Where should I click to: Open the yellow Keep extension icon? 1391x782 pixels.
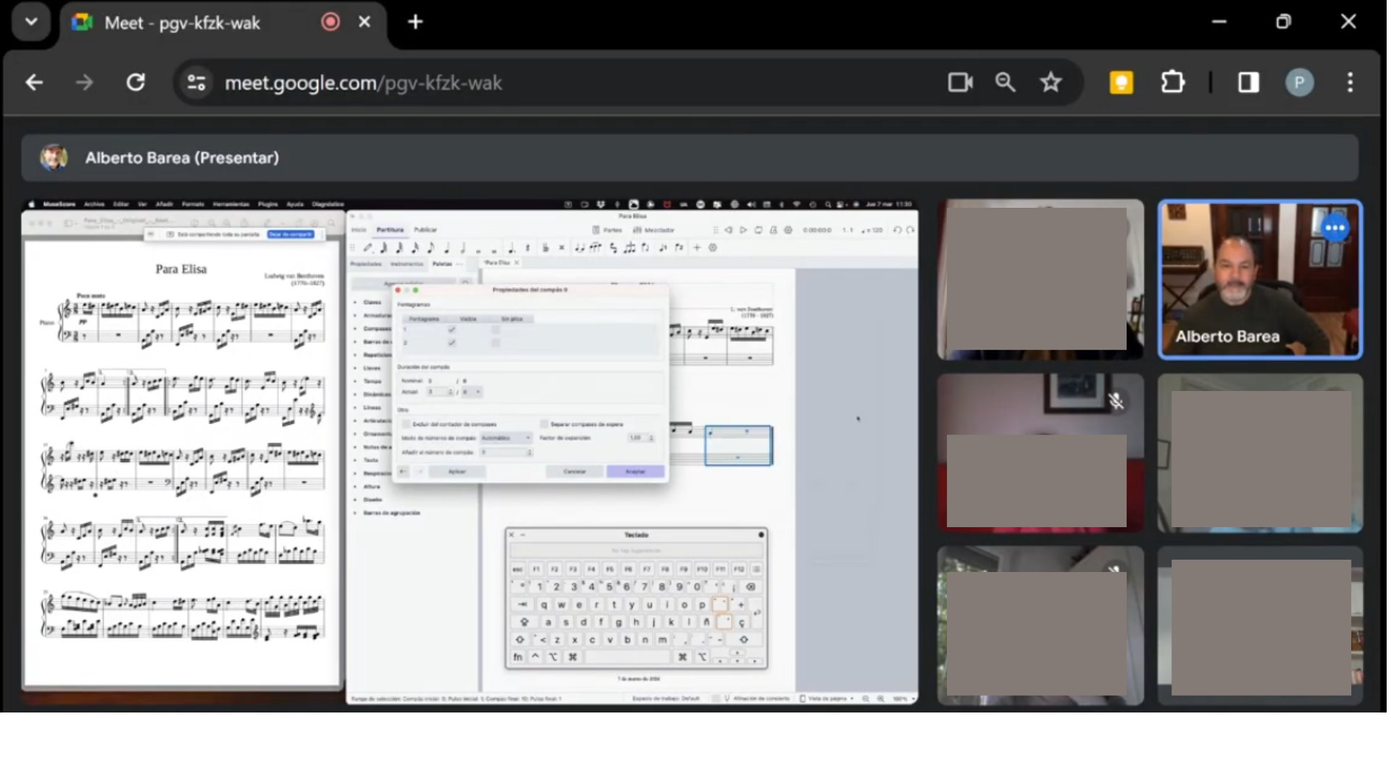pos(1121,83)
